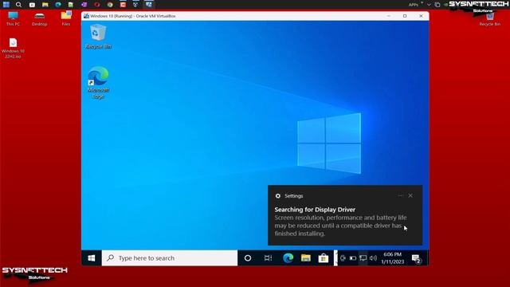
Task: Open host Search magnifier in top bar
Action: 18,5
